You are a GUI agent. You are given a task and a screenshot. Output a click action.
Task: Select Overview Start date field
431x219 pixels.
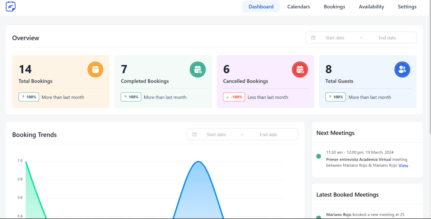(x=335, y=37)
